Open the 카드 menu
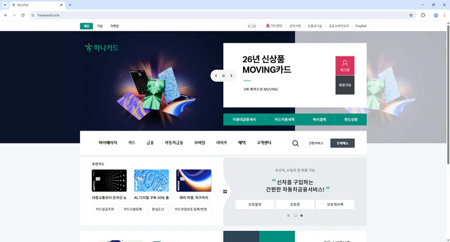 coord(132,143)
